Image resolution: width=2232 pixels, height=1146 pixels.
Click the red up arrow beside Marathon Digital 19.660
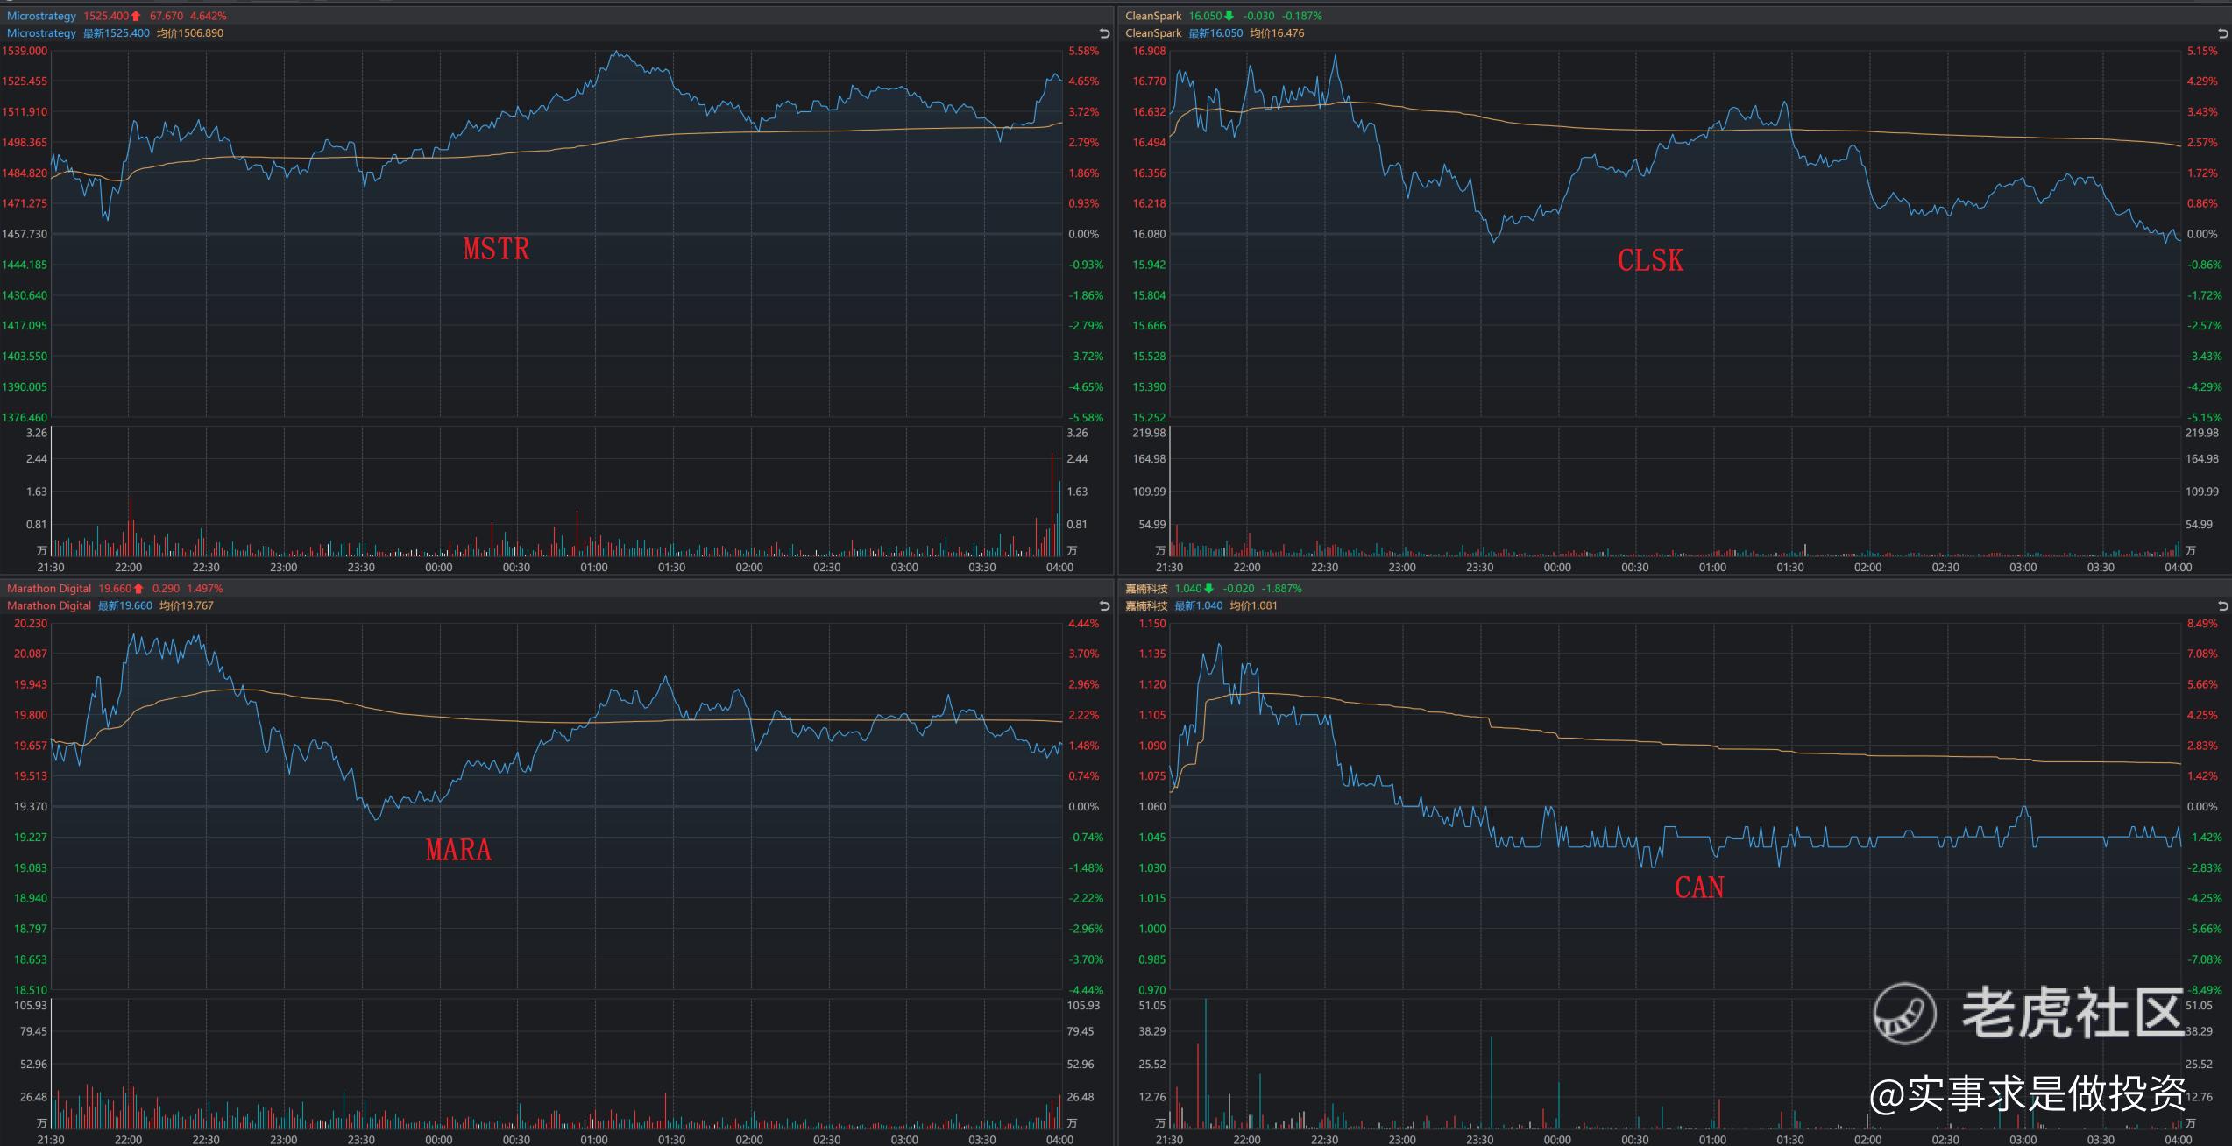pos(138,589)
